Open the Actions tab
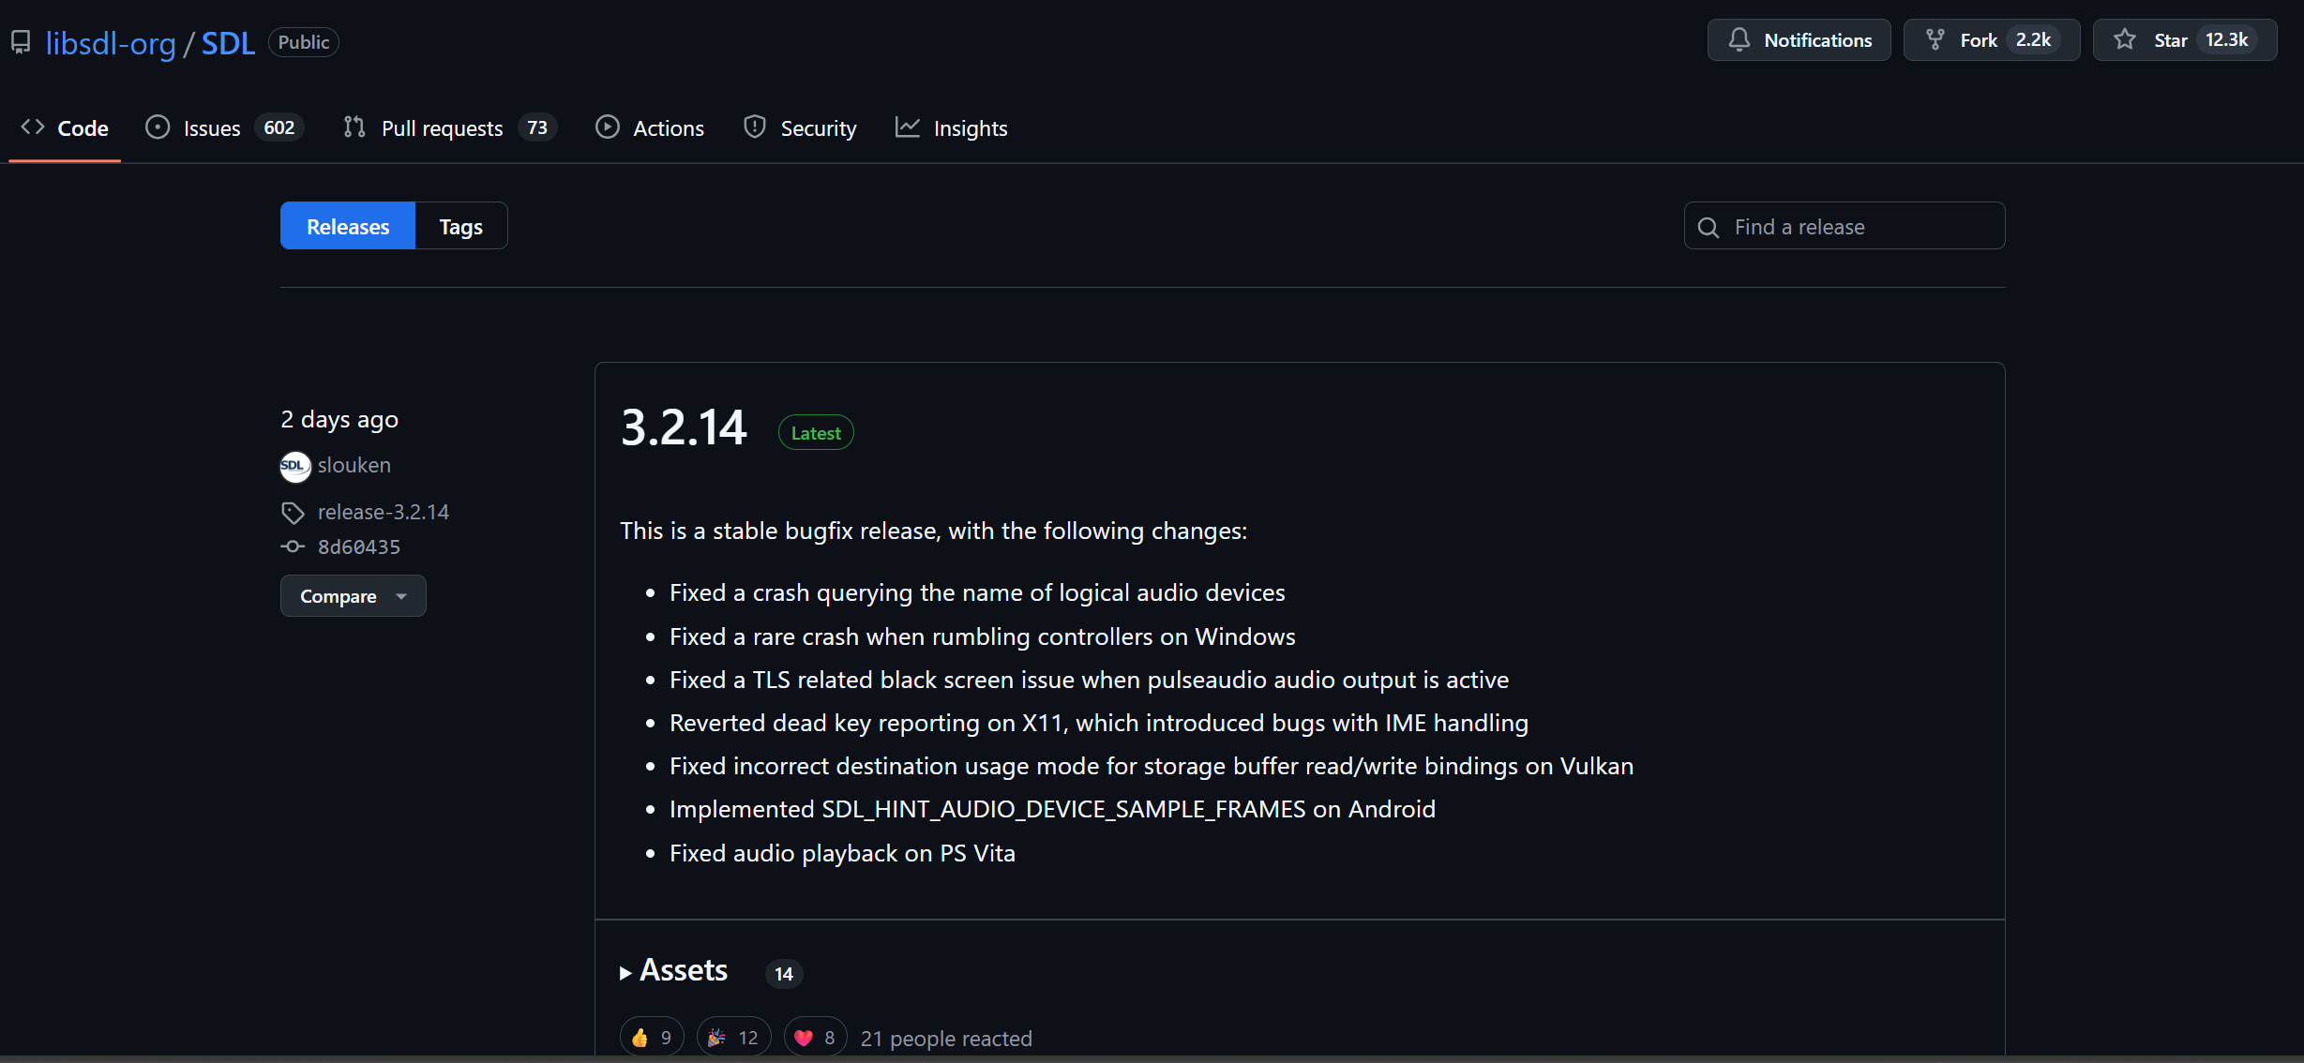 tap(650, 127)
